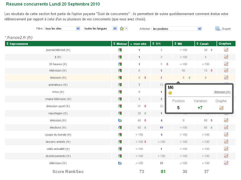This screenshot has height=180, width=241.
Task: Click 'émission (fr)' link in tooltip
Action: coord(222,92)
